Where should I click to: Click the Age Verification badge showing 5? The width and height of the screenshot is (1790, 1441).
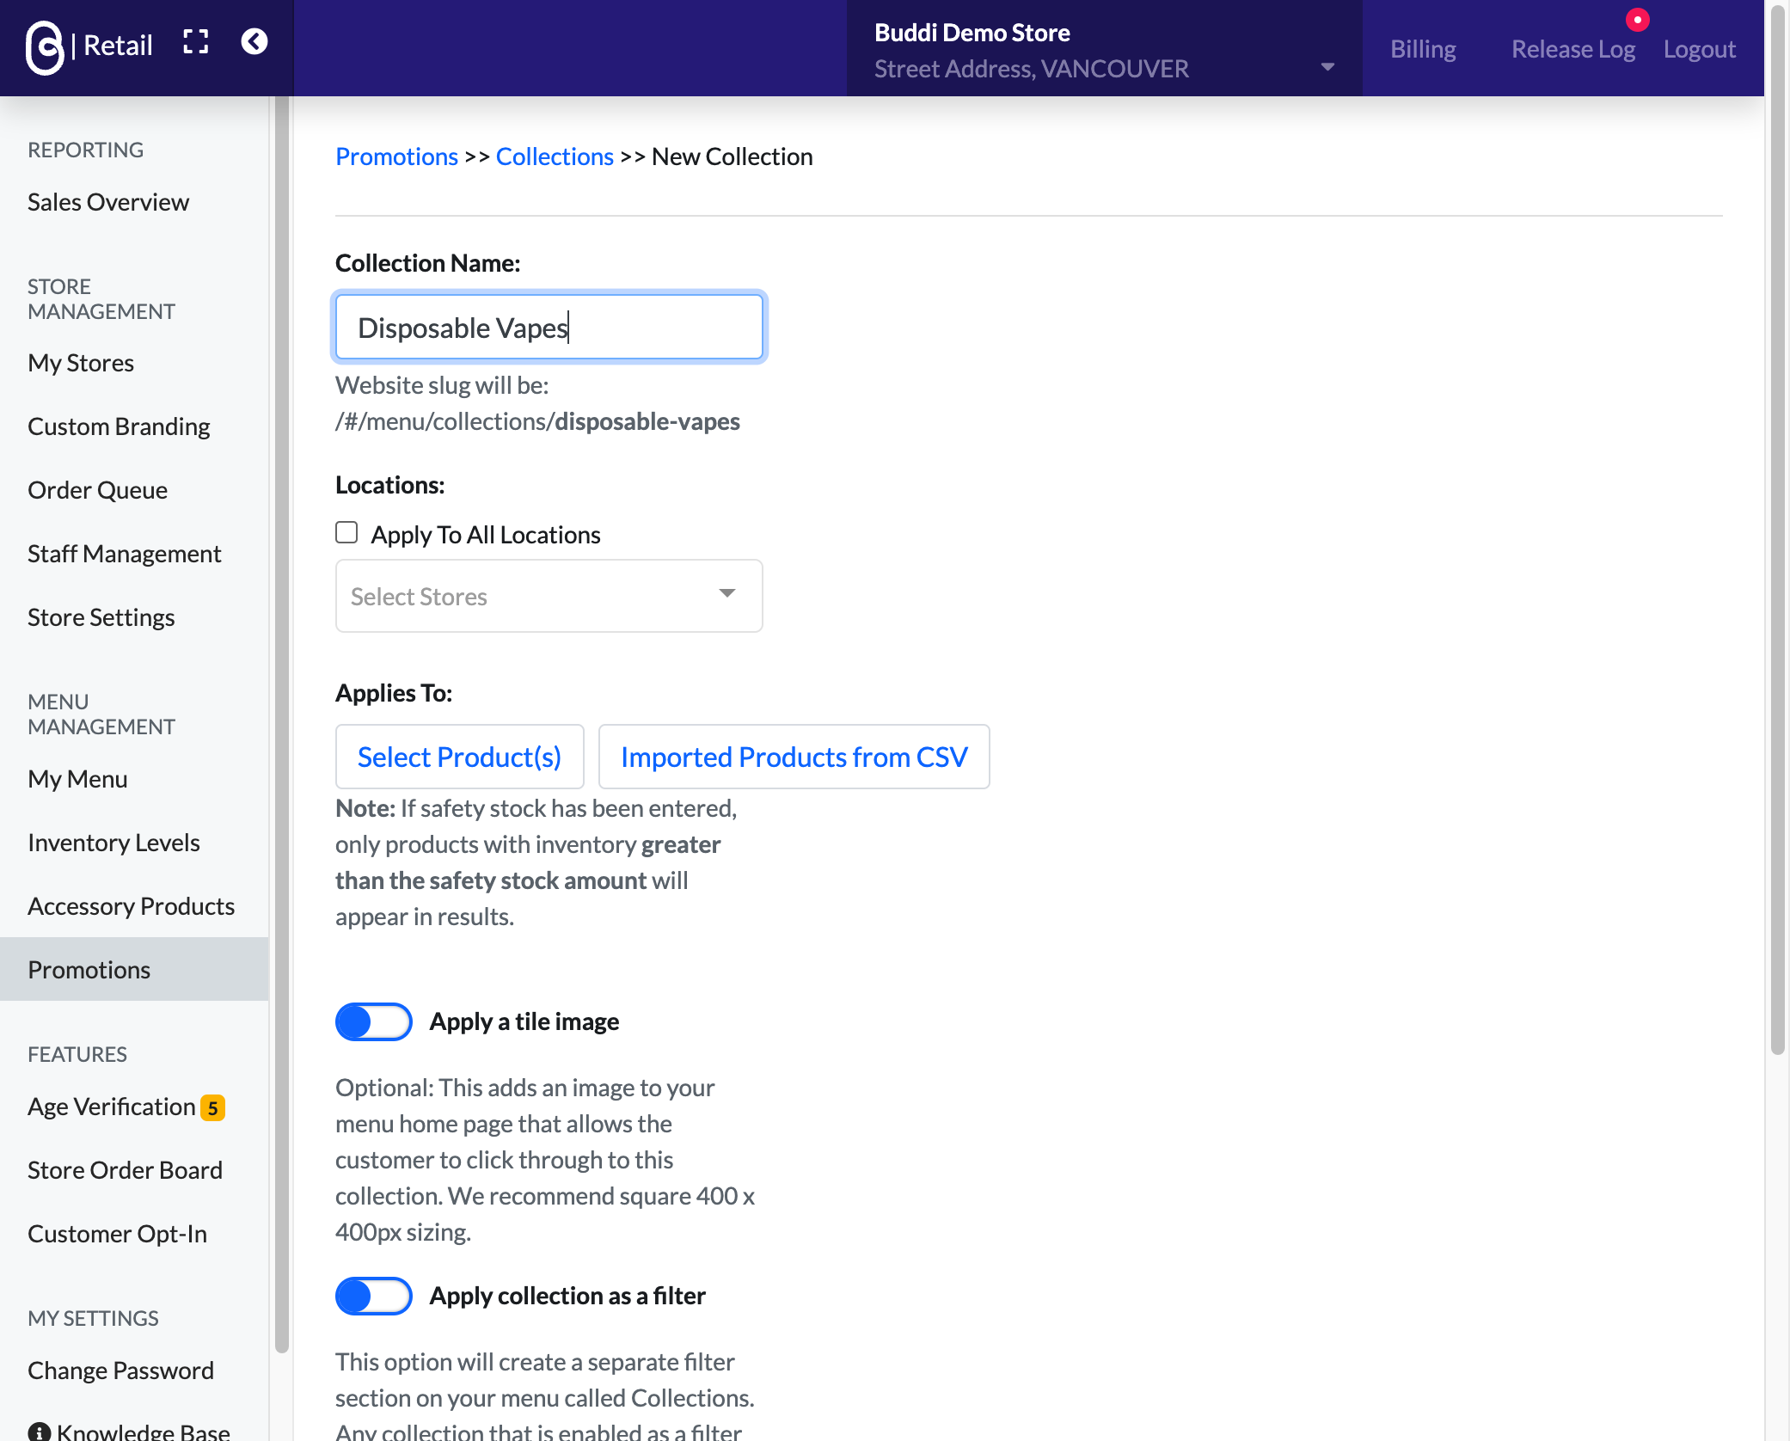212,1107
